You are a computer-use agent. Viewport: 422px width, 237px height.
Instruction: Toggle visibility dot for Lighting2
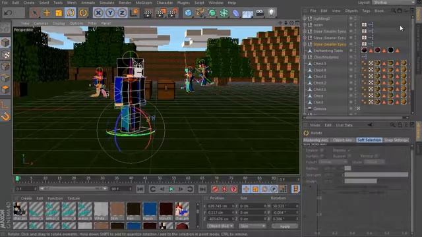(351, 18)
